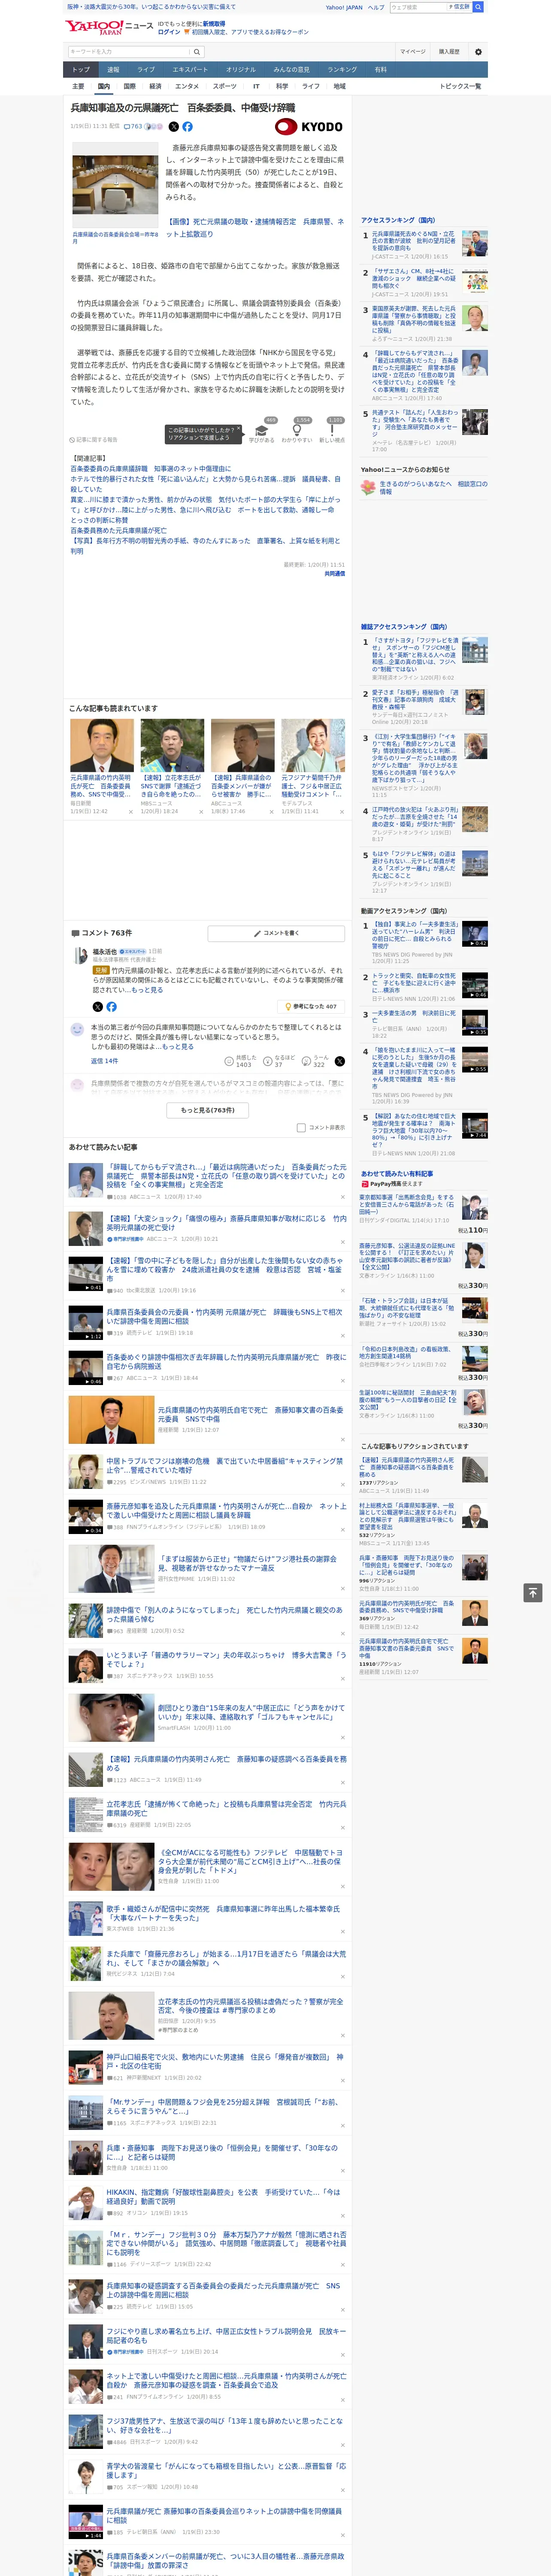Click コメントを書く button
The image size is (551, 2576).
(x=276, y=933)
